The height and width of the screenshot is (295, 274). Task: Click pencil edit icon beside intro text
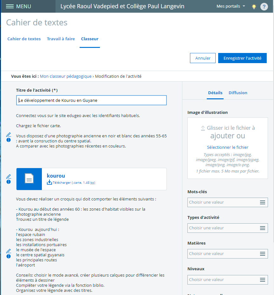(x=9, y=134)
